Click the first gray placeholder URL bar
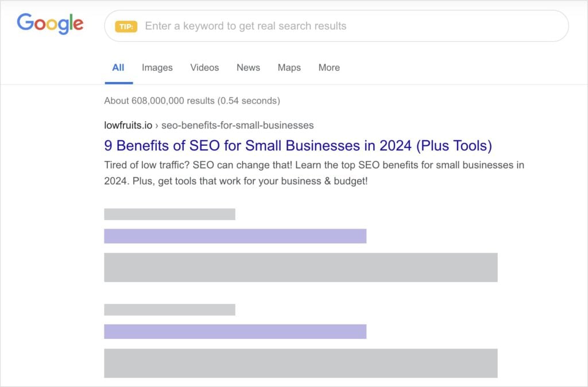The width and height of the screenshot is (588, 387). pyautogui.click(x=169, y=214)
